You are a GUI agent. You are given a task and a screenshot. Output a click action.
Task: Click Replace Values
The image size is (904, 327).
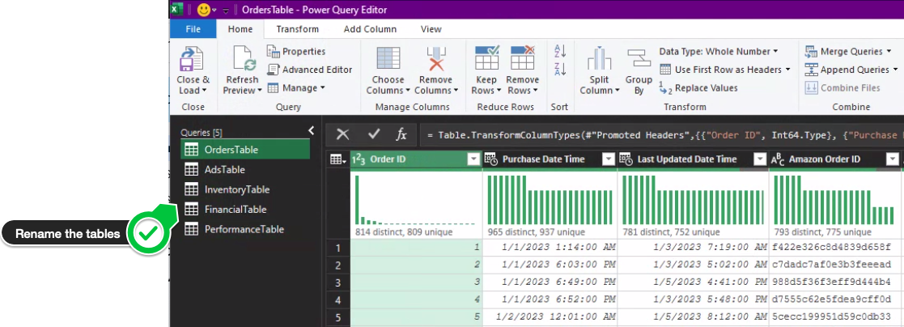click(698, 87)
